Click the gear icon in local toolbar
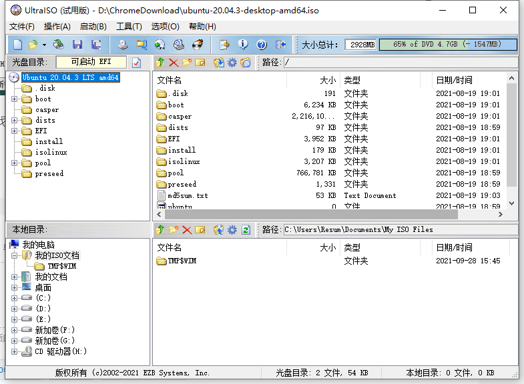Screen dimensions: 524x384 pyautogui.click(x=232, y=229)
